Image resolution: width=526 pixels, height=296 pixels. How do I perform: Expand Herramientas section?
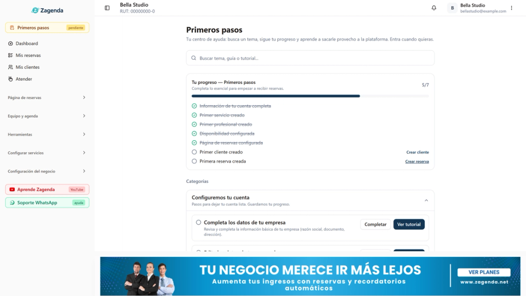[x=47, y=134]
